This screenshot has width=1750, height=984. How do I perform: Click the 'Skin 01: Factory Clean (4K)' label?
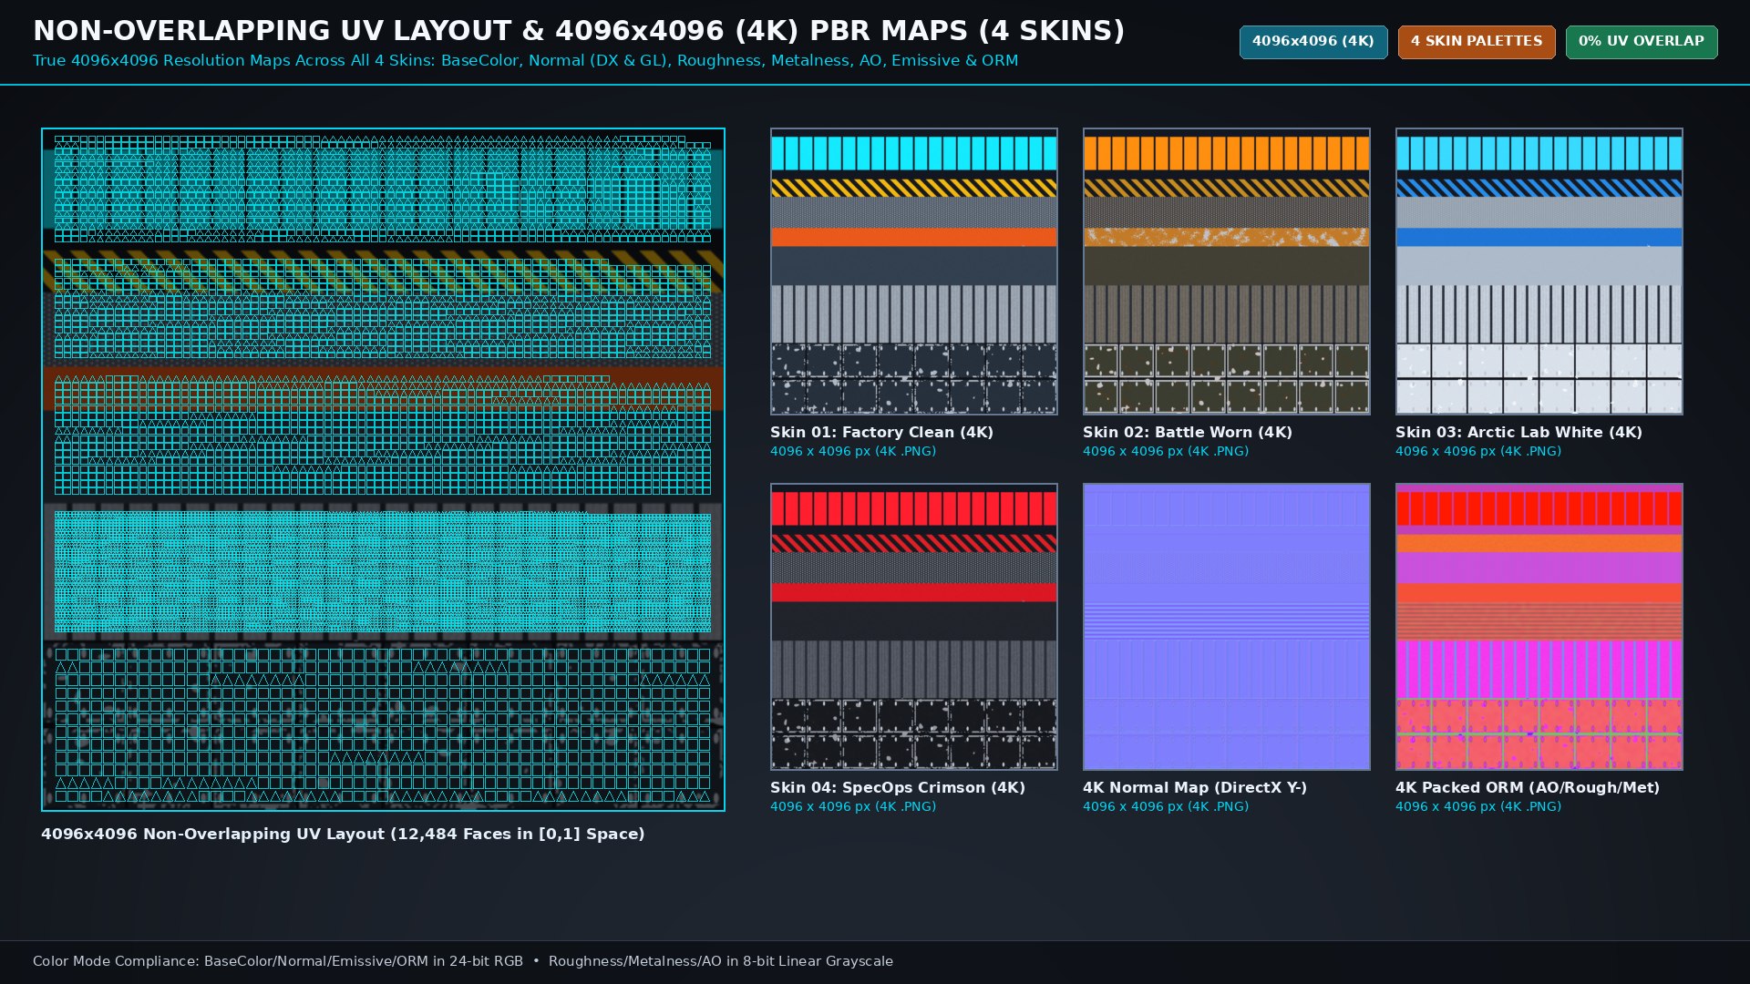881,433
